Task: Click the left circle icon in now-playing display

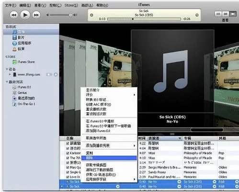Action: pyautogui.click(x=91, y=15)
